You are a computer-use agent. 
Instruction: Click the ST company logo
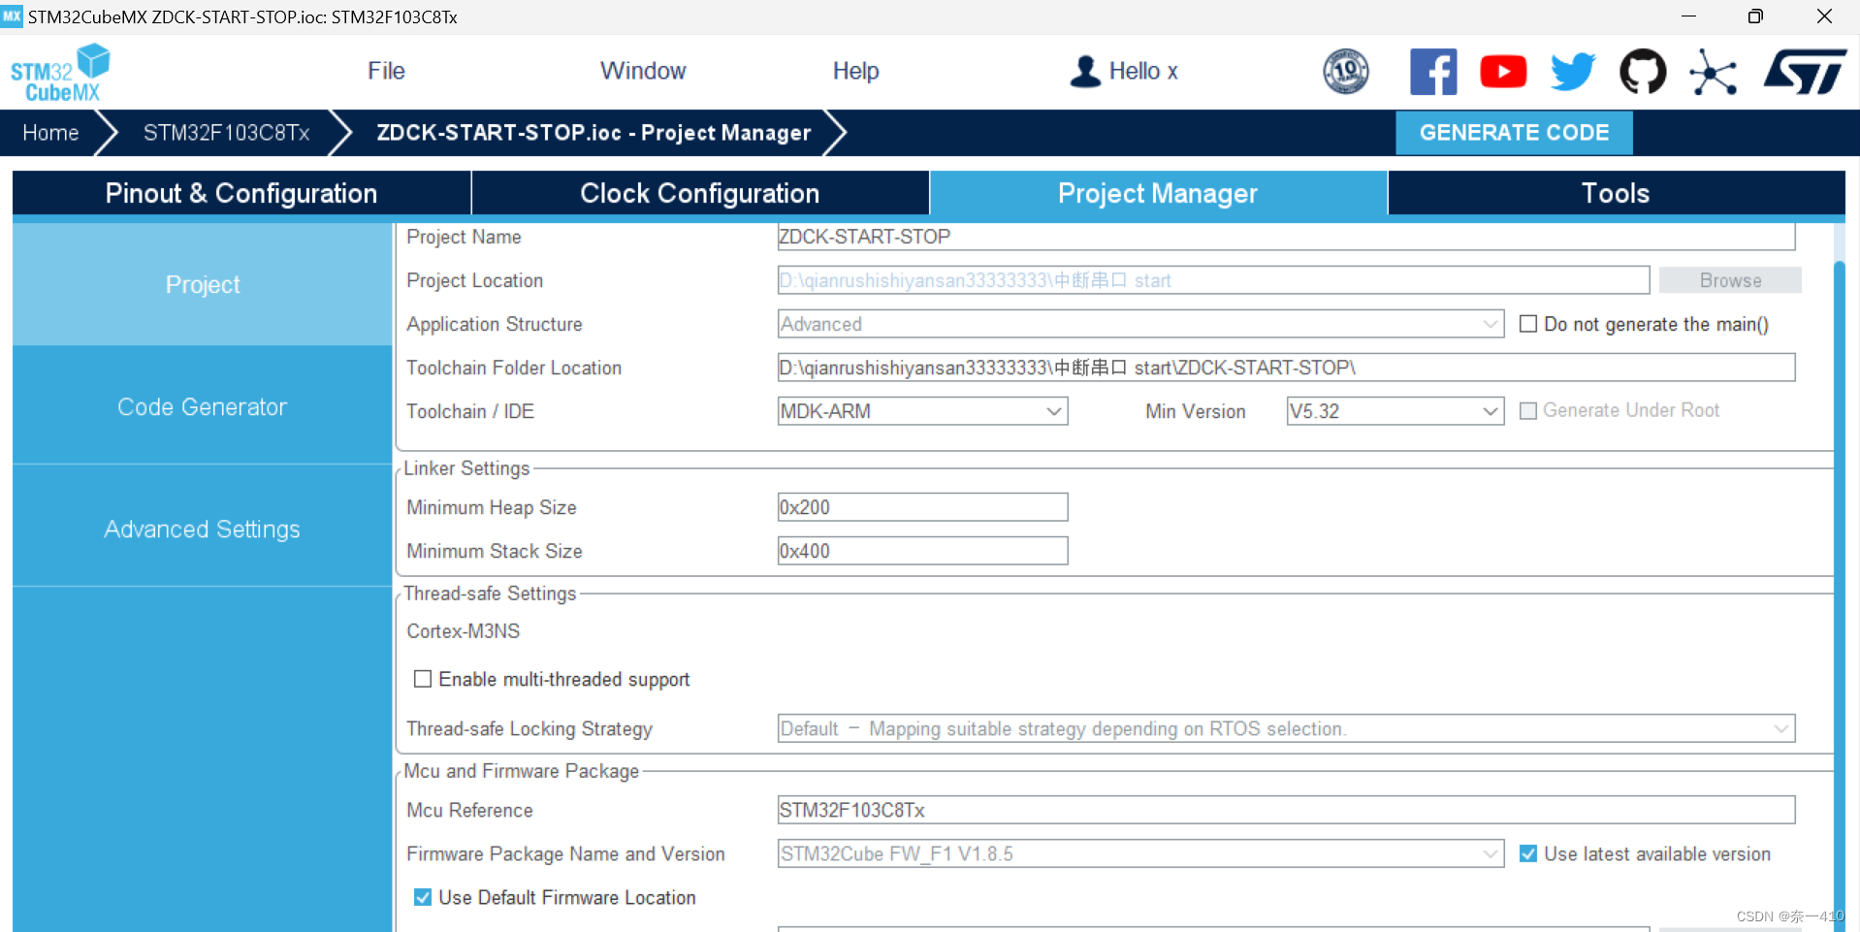[x=1805, y=72]
